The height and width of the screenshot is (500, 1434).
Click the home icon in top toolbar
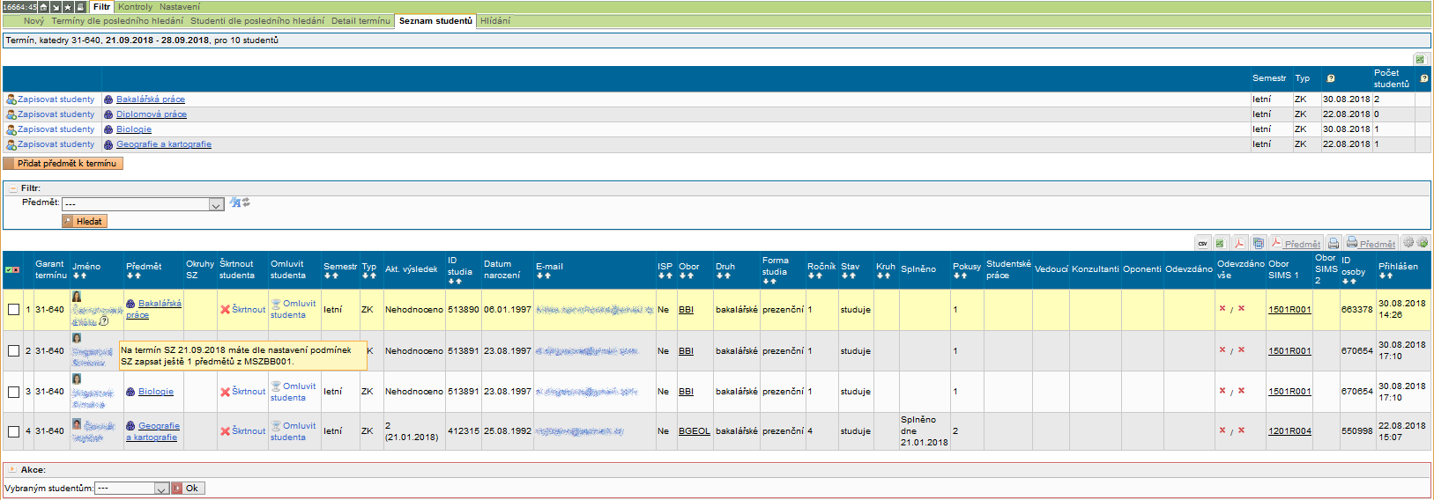point(43,7)
